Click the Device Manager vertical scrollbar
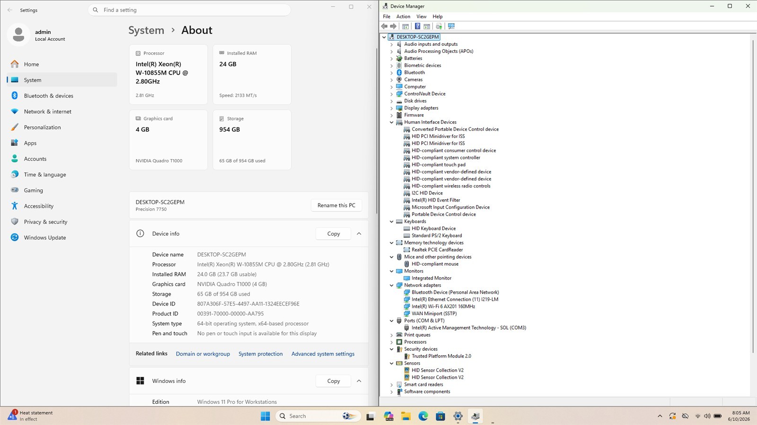 pyautogui.click(x=753, y=196)
